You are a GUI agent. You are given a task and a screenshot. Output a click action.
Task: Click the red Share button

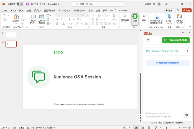click(187, 10)
